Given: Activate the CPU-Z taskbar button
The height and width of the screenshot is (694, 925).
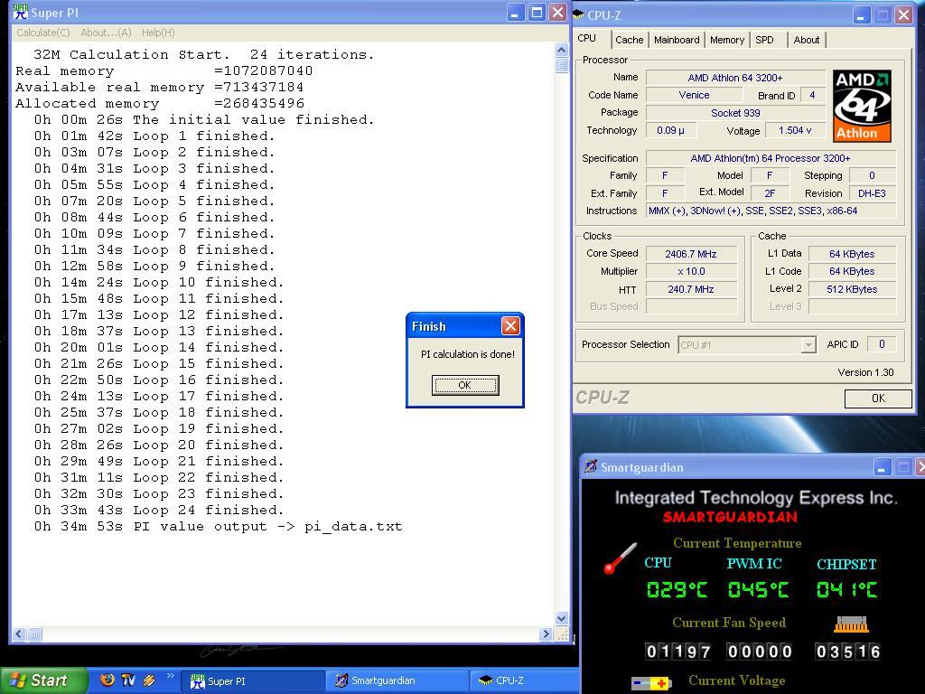Looking at the screenshot, I should coord(524,681).
